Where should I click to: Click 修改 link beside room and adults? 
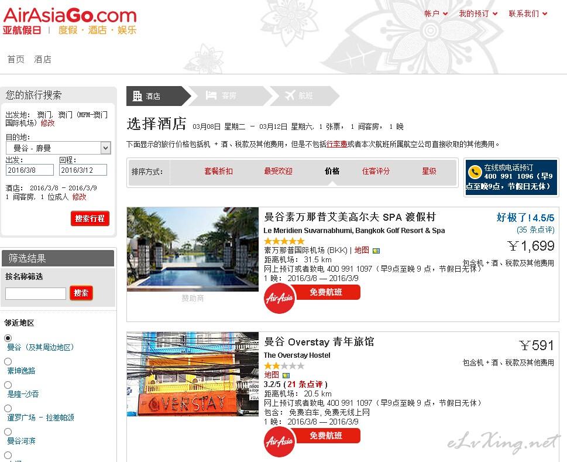tap(79, 197)
